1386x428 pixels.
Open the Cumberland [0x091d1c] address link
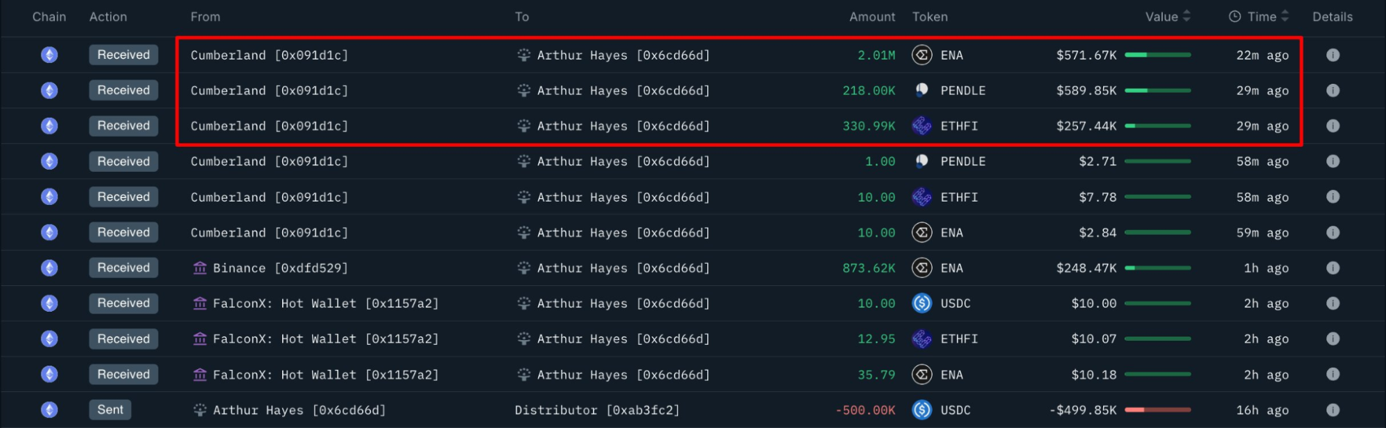(x=269, y=55)
